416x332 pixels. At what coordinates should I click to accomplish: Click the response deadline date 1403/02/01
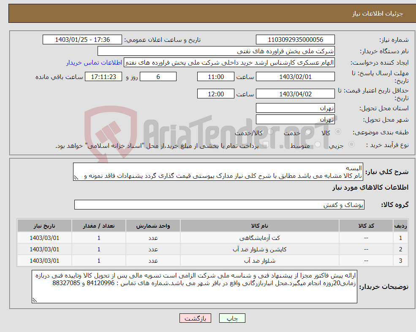coord(295,77)
